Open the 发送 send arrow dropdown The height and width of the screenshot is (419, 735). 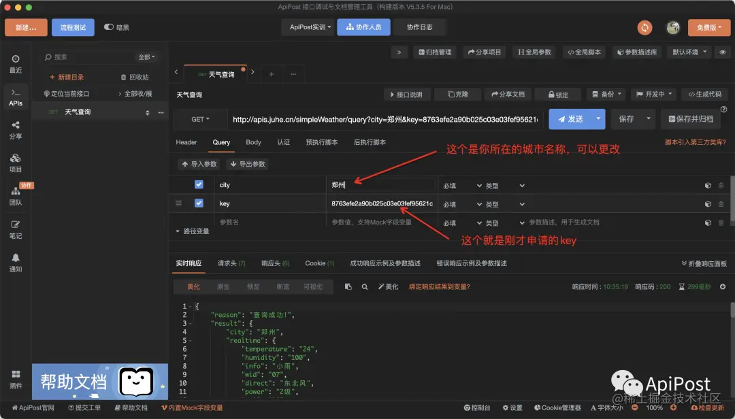[598, 119]
